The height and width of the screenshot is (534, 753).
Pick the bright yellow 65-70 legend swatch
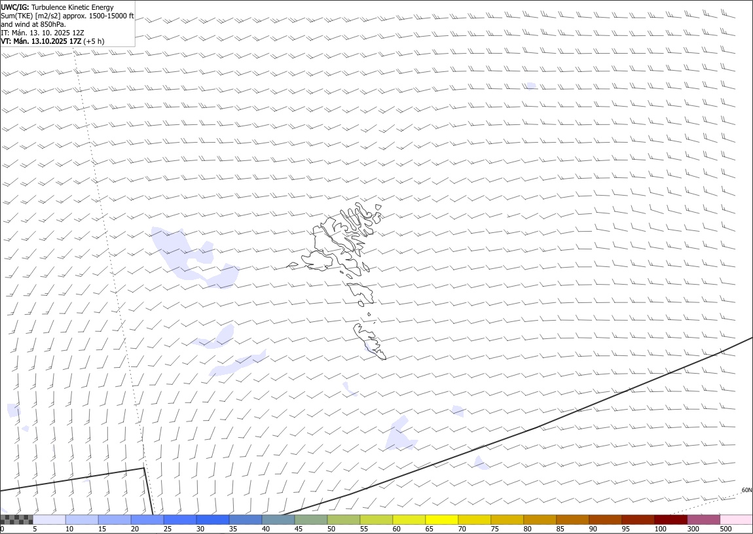(x=441, y=520)
